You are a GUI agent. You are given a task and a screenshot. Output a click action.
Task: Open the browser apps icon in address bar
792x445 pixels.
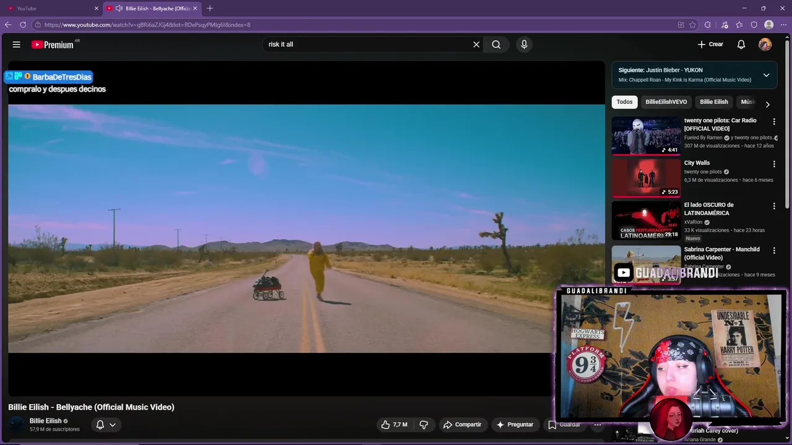pos(681,25)
